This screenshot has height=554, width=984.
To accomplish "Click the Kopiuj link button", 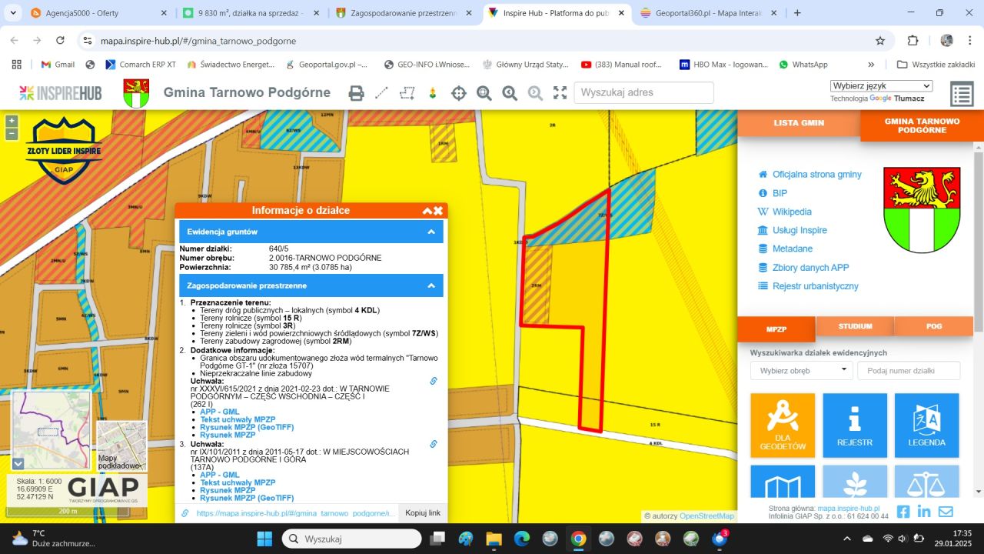I will [423, 512].
